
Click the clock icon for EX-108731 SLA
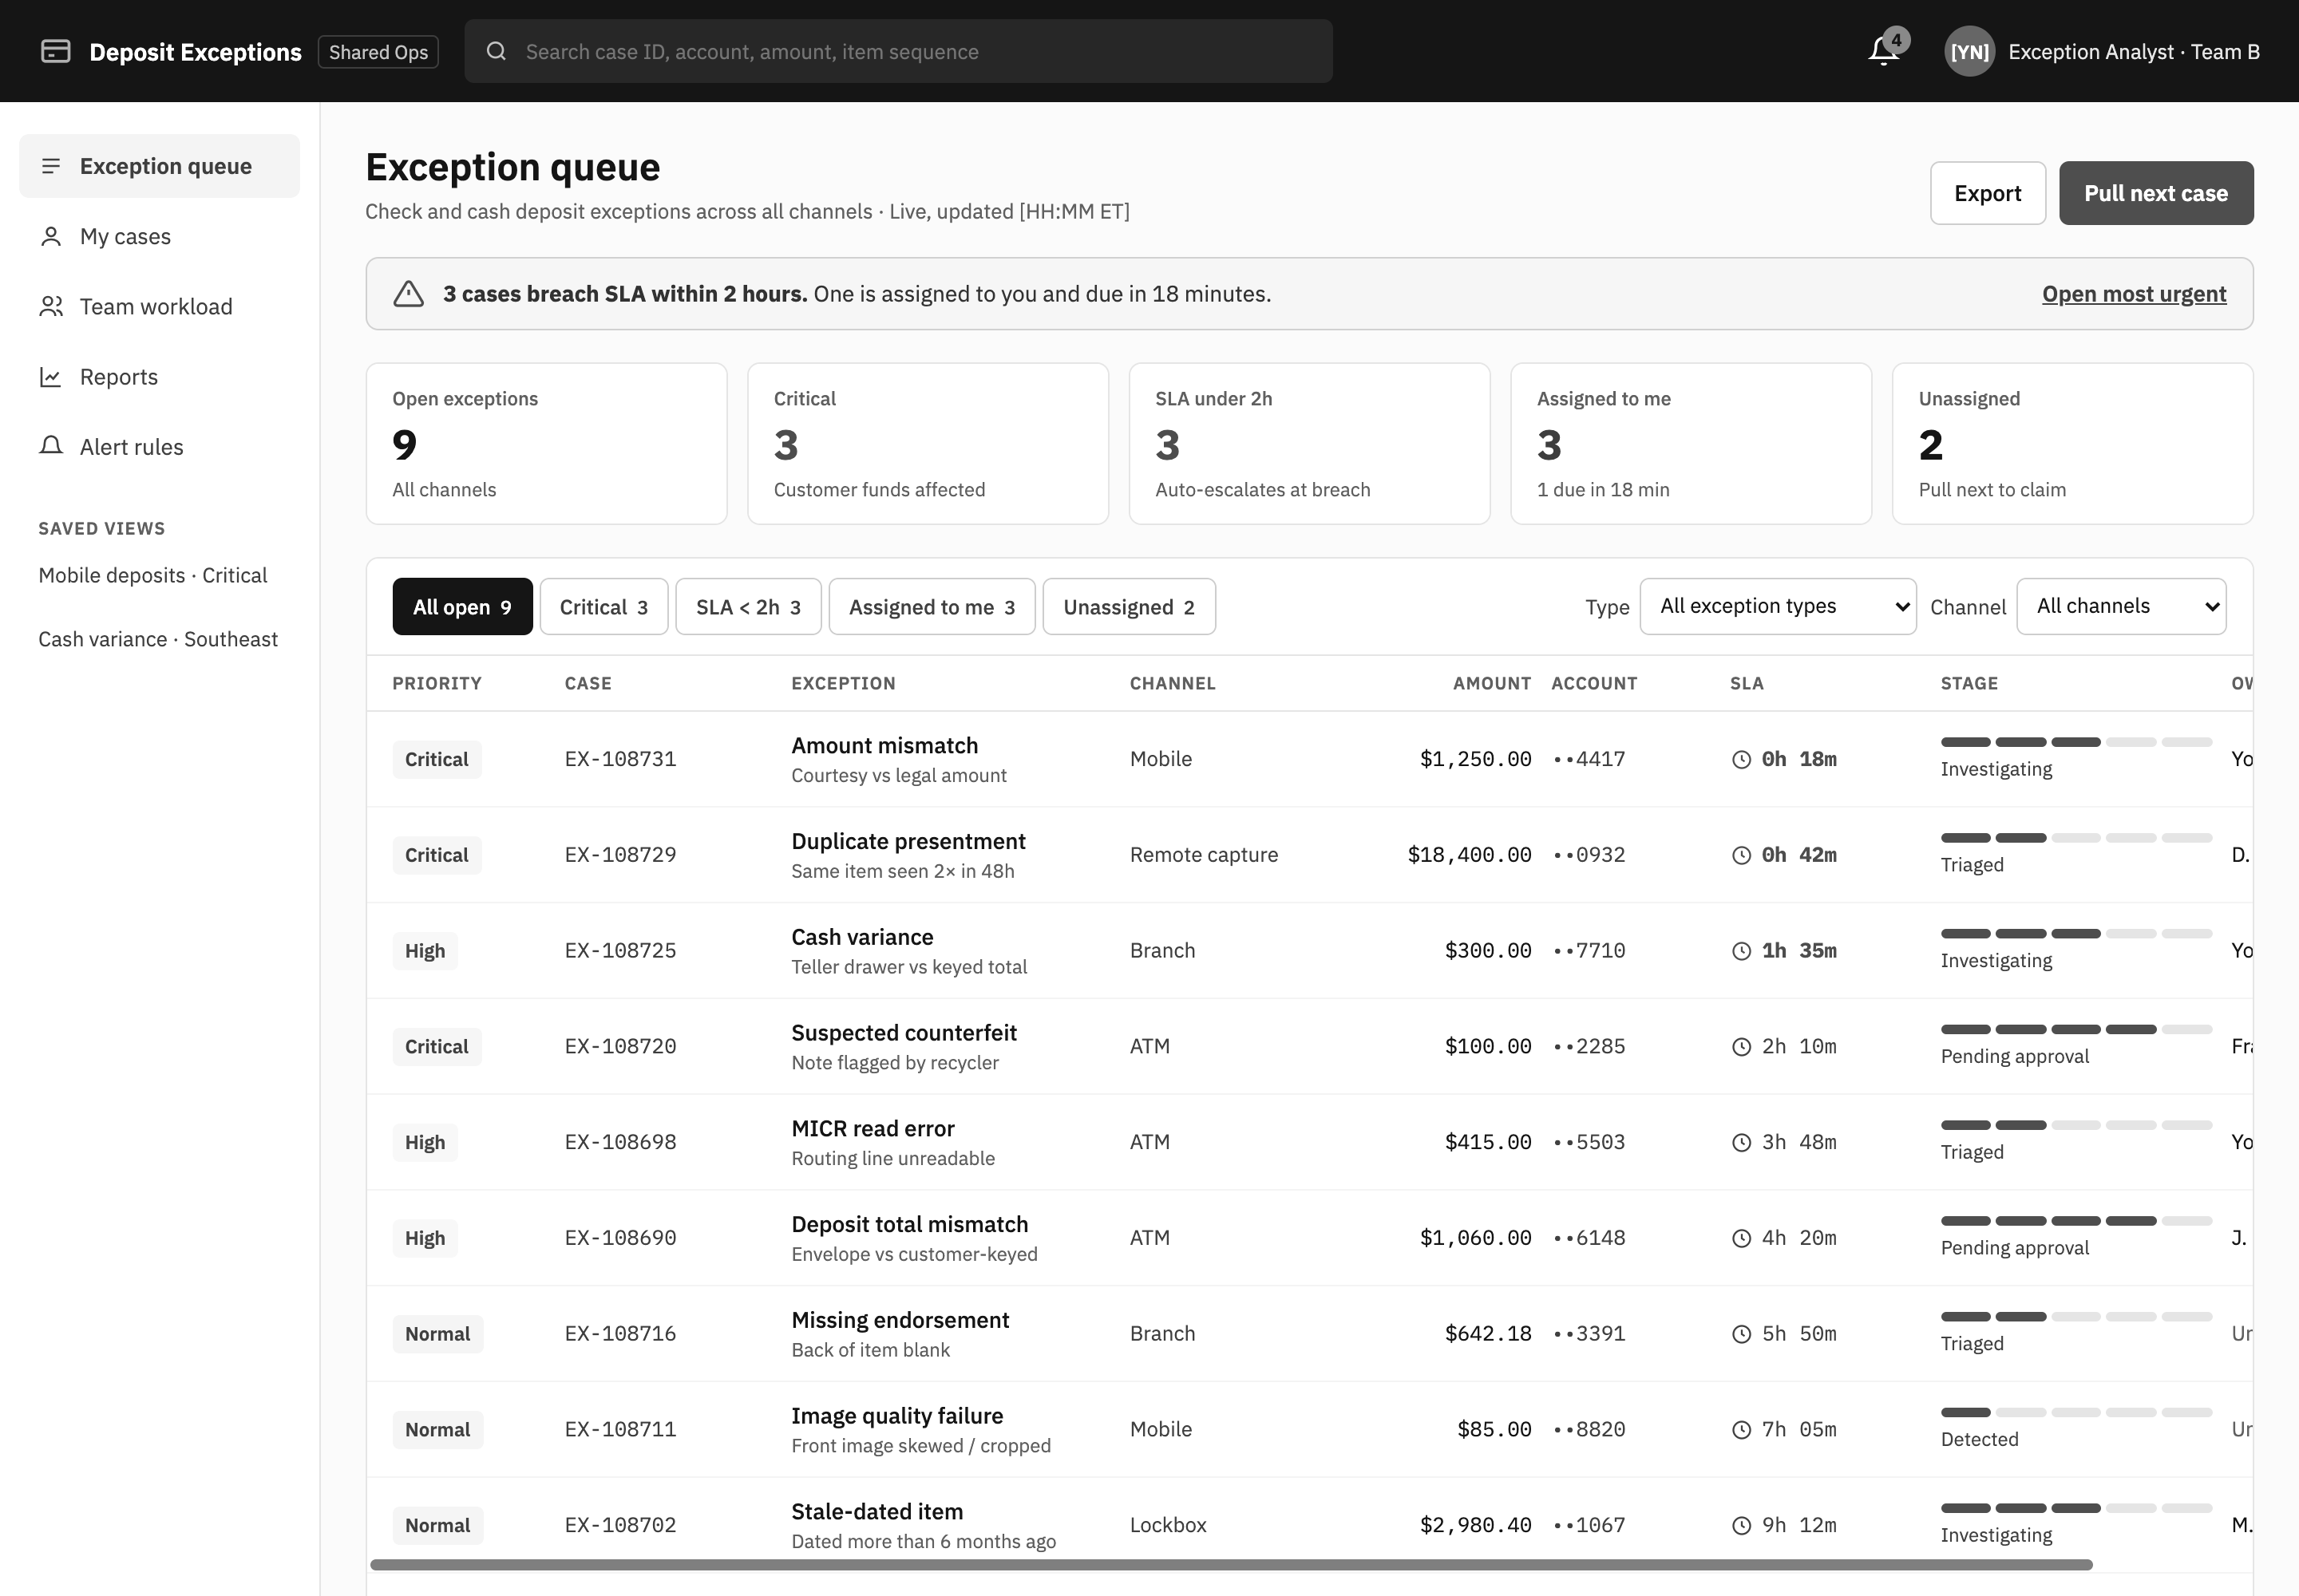point(1741,759)
